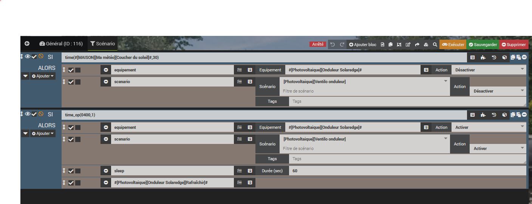Go back with the arrow left of Général

pos(27,44)
